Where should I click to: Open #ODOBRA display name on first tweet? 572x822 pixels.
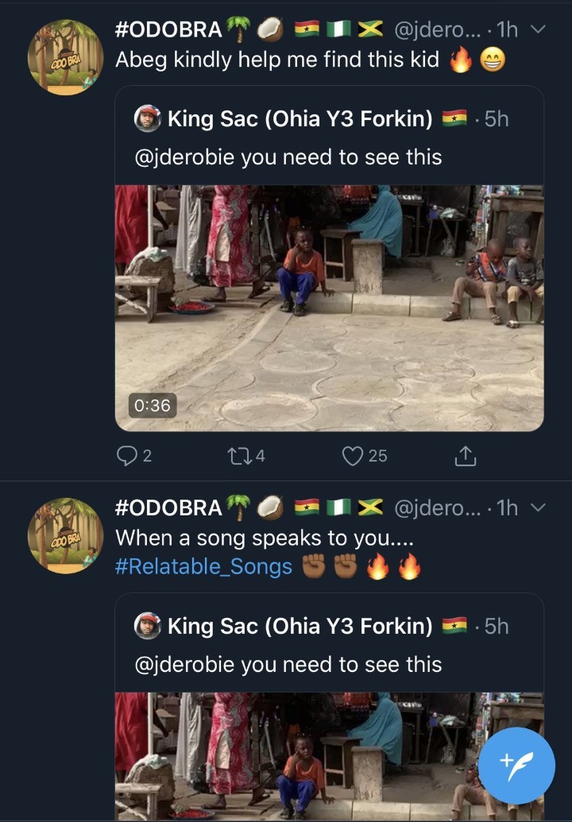pyautogui.click(x=168, y=30)
